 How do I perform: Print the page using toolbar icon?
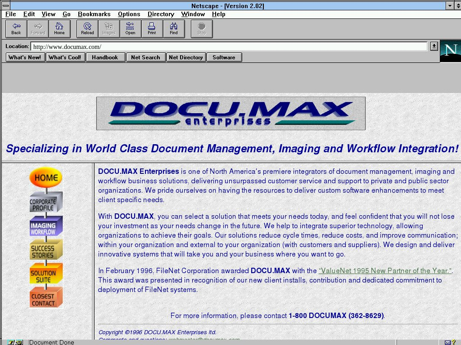(x=152, y=29)
